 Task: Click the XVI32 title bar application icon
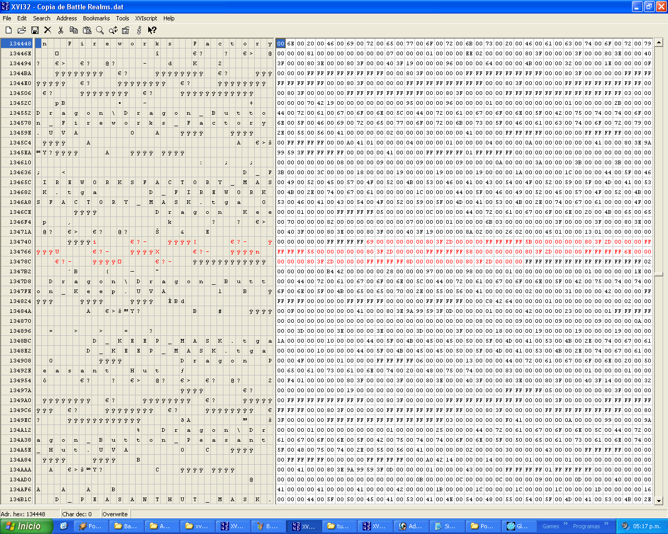click(6, 7)
